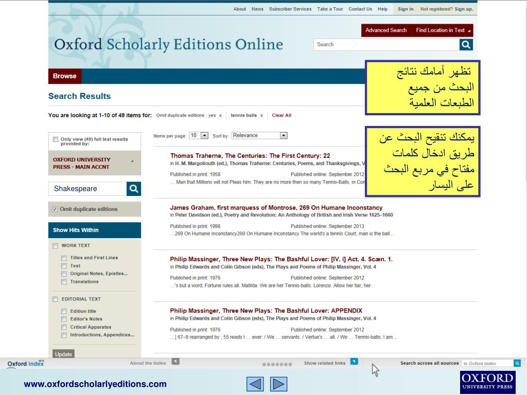The image size is (527, 395).
Task: Click the Sign up link
Action: pos(464,9)
